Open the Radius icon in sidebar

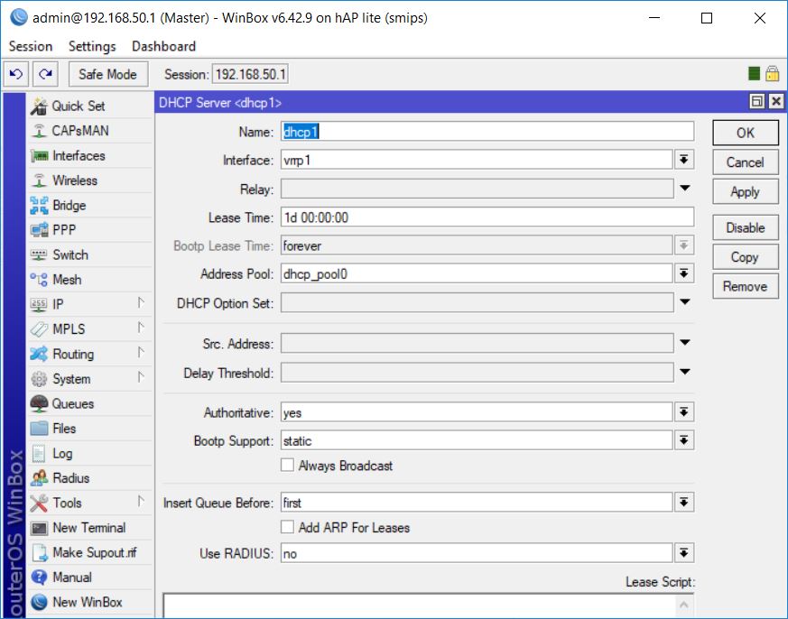39,478
